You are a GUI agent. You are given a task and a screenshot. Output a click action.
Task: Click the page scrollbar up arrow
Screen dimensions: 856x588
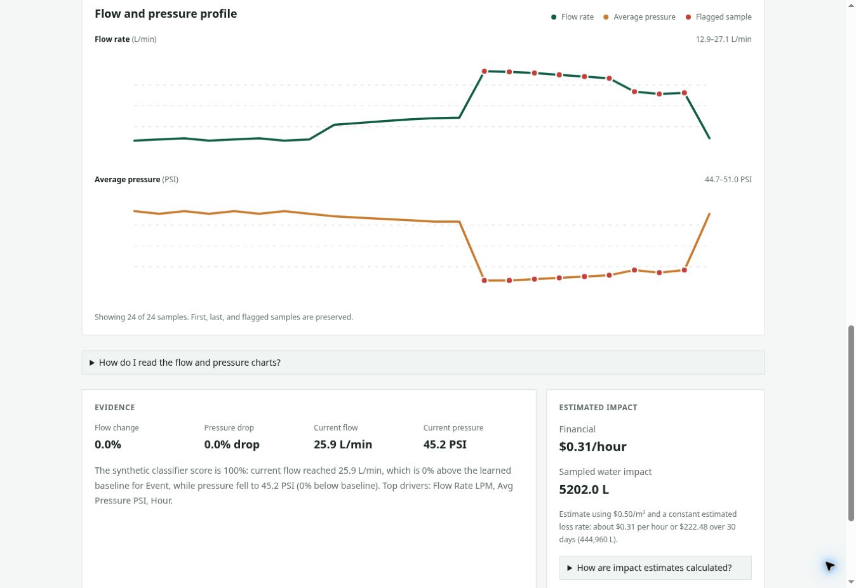851,5
